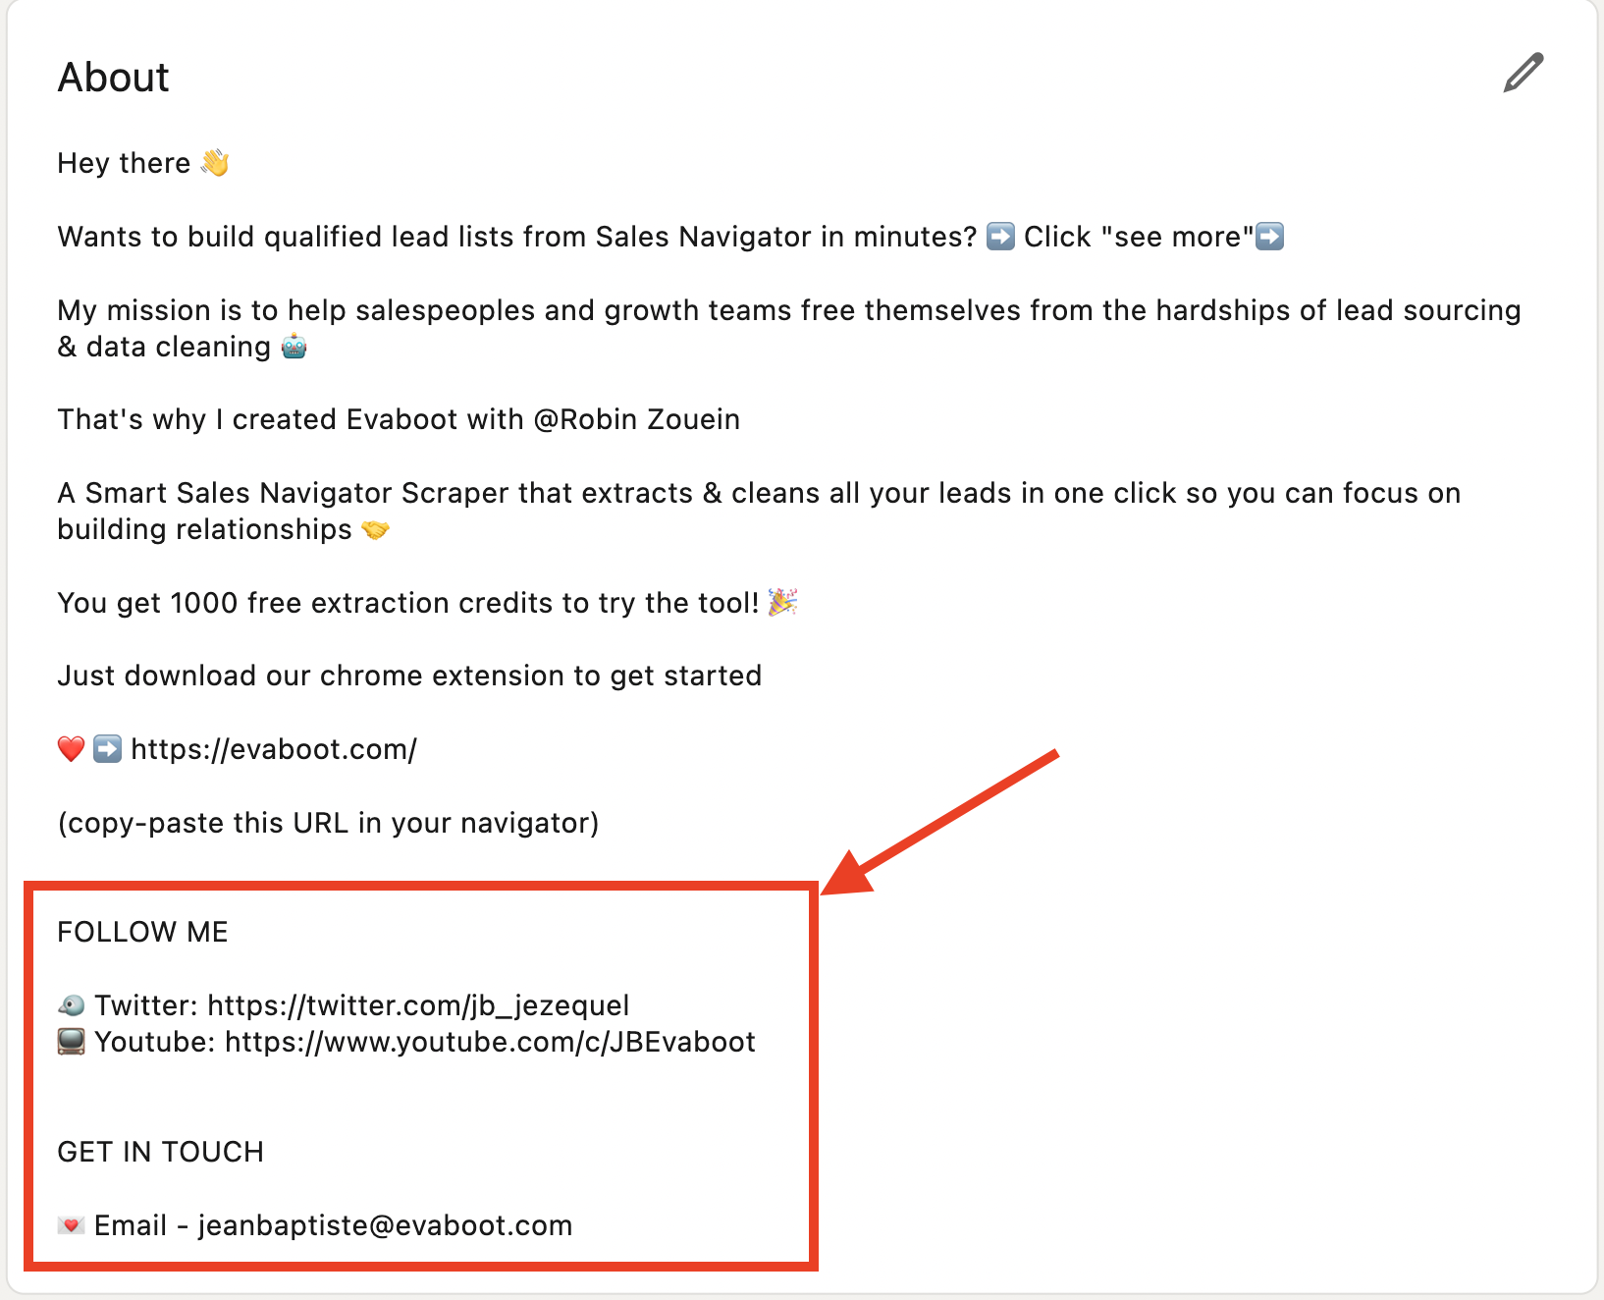Click the robot emoji after data cleaning
The width and height of the screenshot is (1604, 1300).
[x=294, y=346]
